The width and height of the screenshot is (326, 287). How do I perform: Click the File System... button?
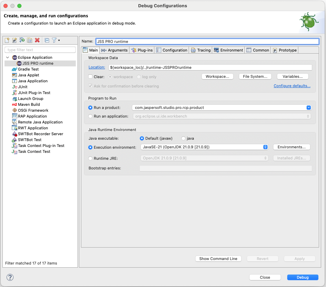255,76
